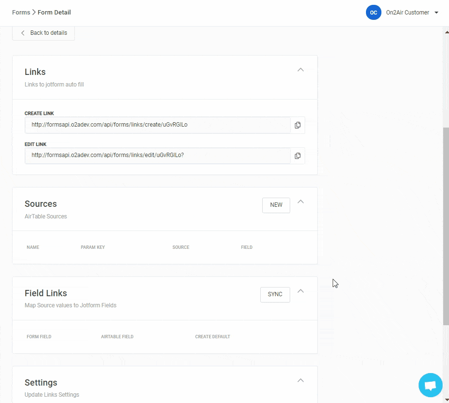Image resolution: width=449 pixels, height=403 pixels.
Task: Copy the Create Link URL
Action: point(297,125)
